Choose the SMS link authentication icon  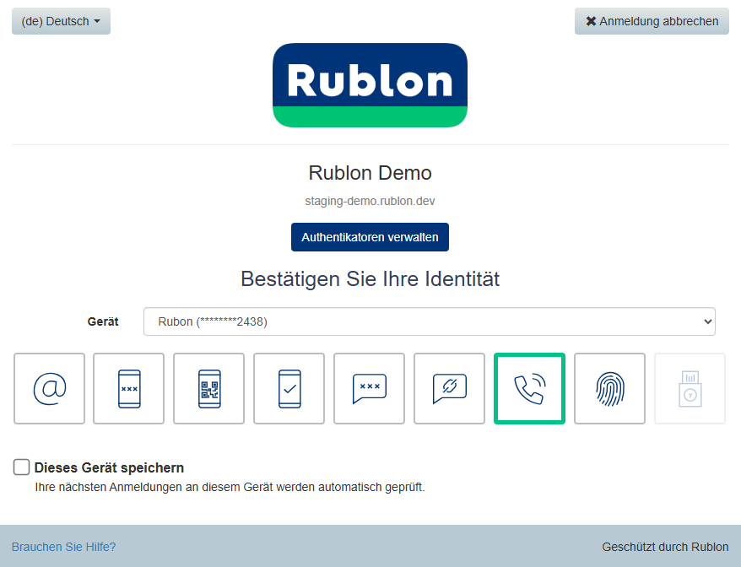pyautogui.click(x=449, y=389)
